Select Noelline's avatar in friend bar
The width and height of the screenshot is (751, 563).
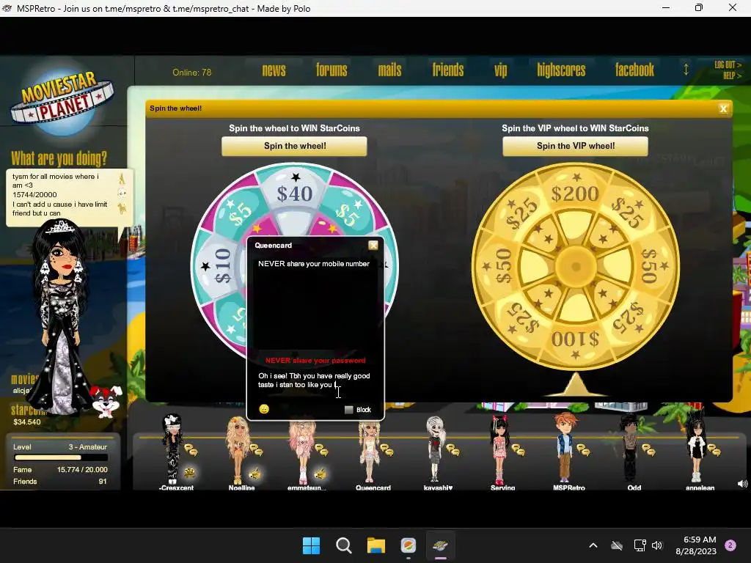238,450
